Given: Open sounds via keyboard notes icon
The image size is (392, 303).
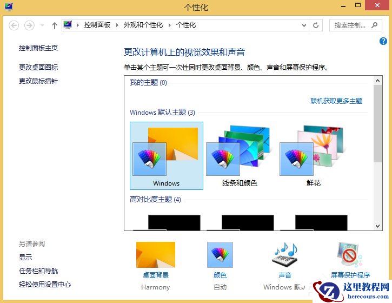Looking at the screenshot, I should [x=285, y=255].
